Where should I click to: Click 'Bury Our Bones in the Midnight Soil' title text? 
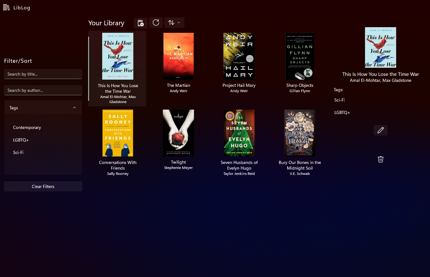[x=300, y=165]
